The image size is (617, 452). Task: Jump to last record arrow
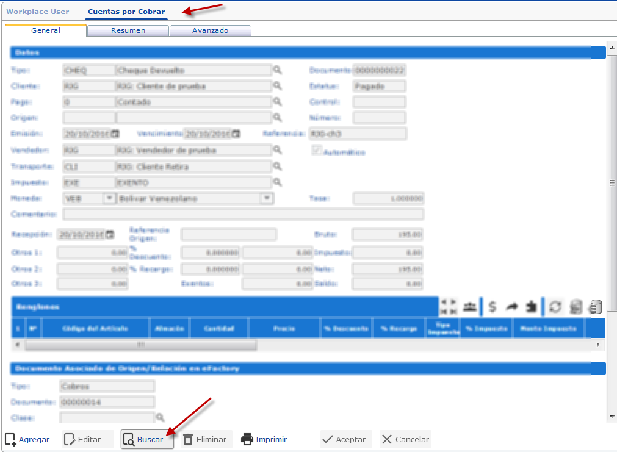pos(453,312)
